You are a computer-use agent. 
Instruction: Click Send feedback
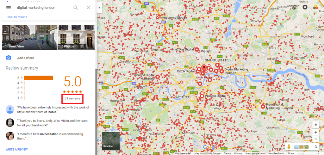[x=276, y=153]
